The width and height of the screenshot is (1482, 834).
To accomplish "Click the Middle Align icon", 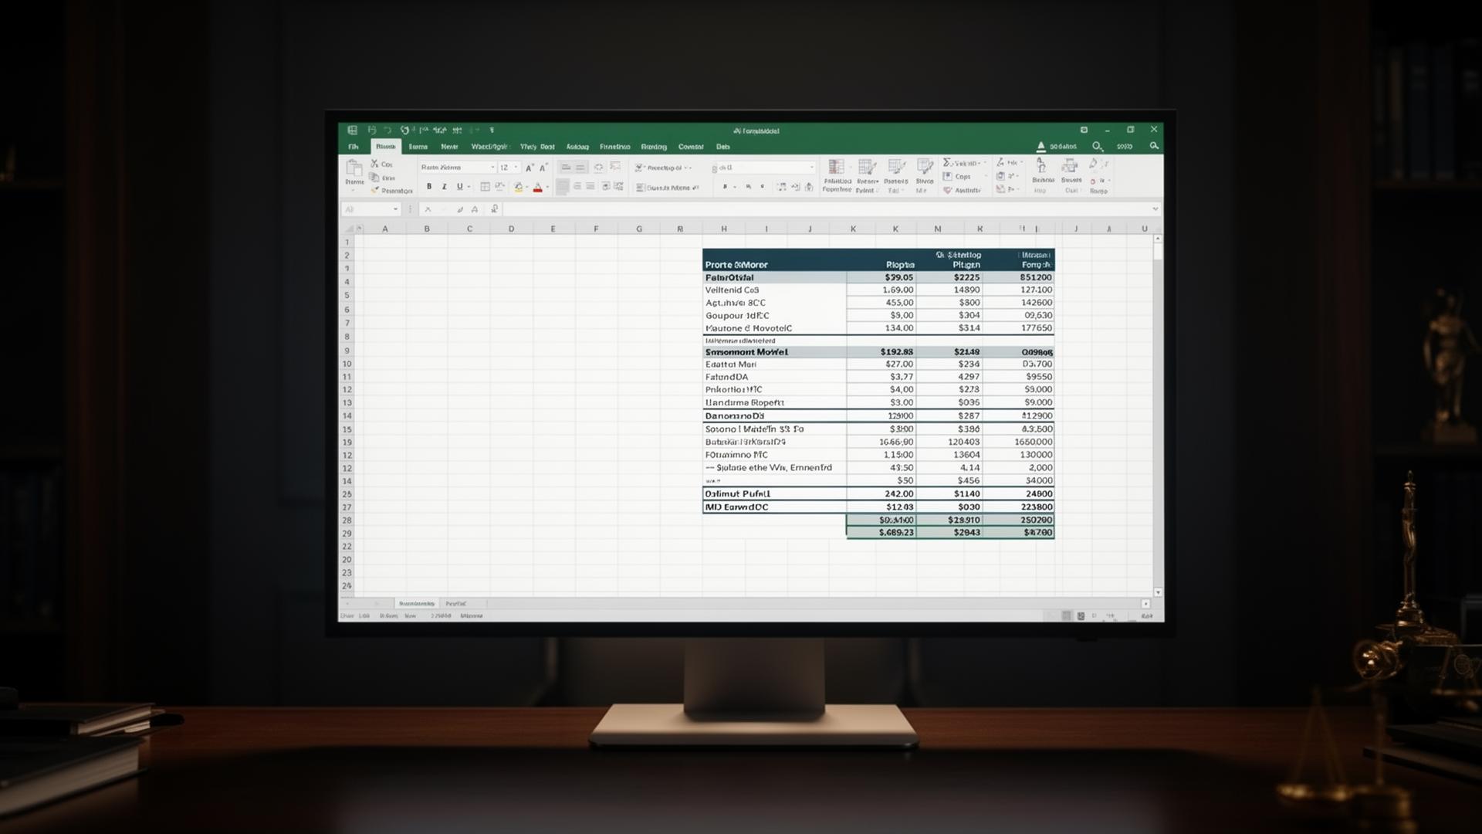I will pyautogui.click(x=580, y=168).
